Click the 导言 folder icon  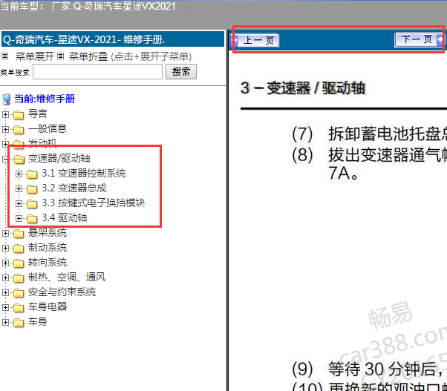point(19,115)
